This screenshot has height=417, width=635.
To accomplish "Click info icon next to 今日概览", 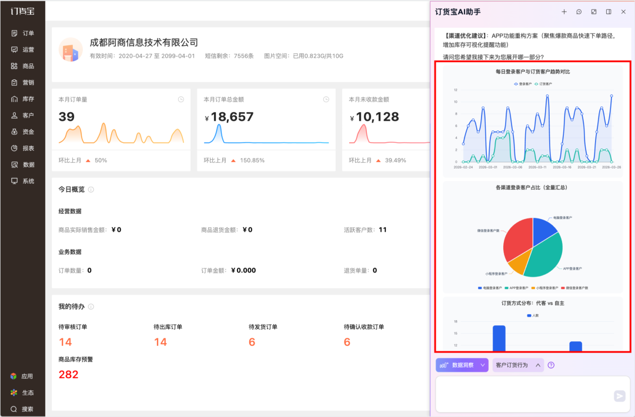I will [91, 190].
